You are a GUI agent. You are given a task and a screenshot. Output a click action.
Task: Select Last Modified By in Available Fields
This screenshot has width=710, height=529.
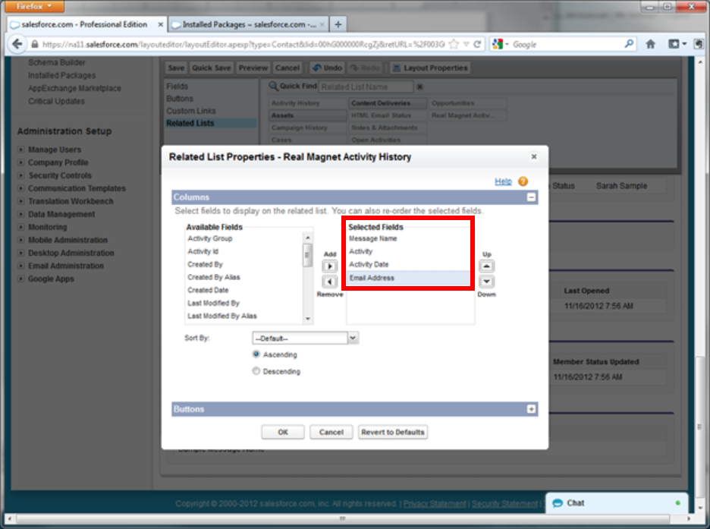tap(213, 303)
